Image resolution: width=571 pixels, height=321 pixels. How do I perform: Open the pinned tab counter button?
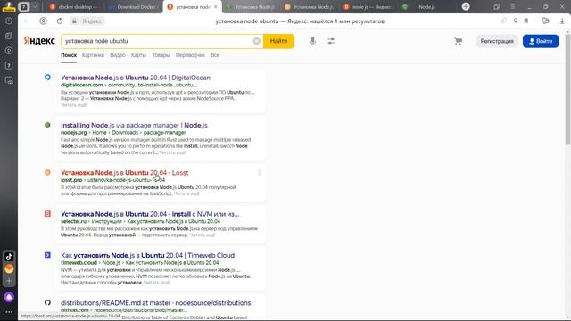pyautogui.click(x=24, y=6)
